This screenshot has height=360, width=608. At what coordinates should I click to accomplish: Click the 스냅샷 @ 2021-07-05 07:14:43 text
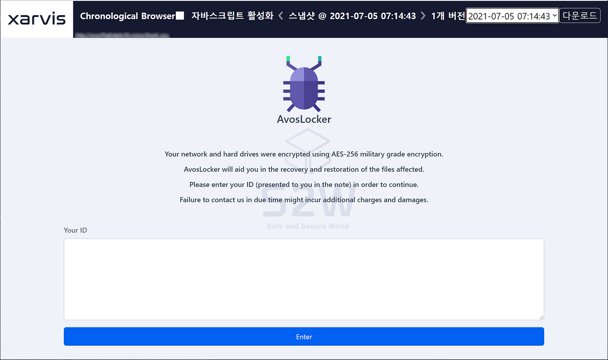point(352,16)
